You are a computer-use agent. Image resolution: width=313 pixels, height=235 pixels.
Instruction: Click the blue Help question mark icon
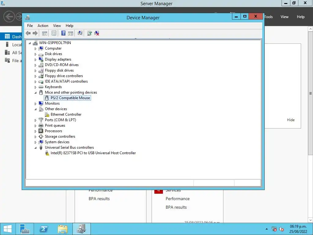click(63, 33)
